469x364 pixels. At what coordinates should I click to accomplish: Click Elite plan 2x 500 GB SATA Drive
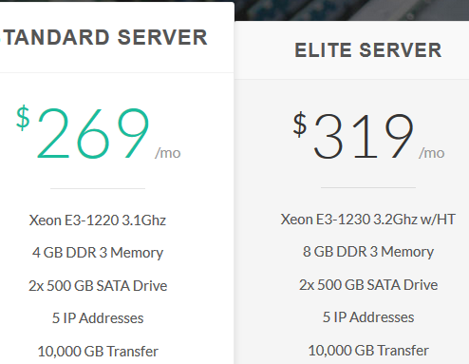pyautogui.click(x=368, y=285)
